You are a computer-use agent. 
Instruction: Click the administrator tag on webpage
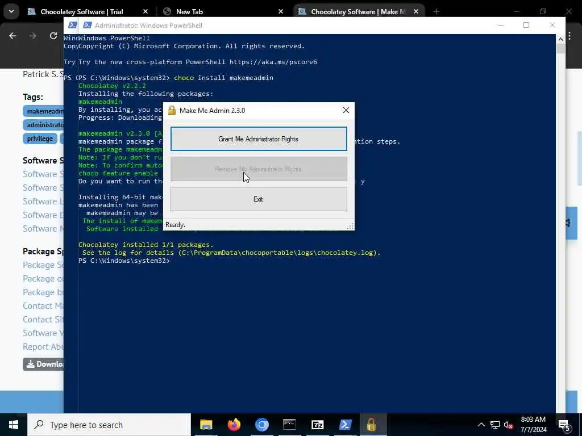(43, 125)
